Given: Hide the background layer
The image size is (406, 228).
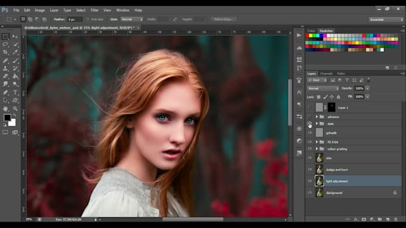Looking at the screenshot, I should click(x=310, y=193).
